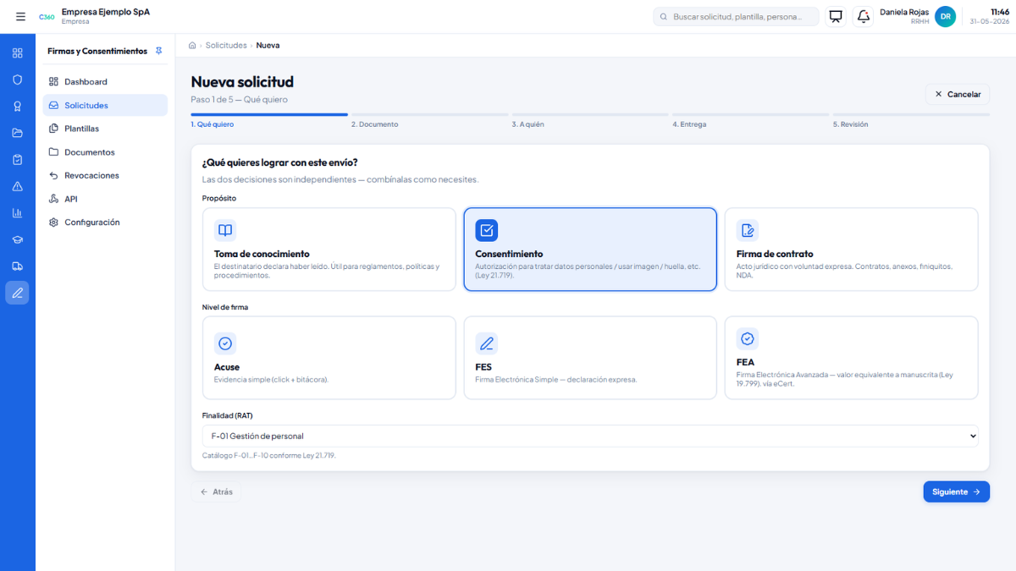This screenshot has height=571, width=1016.
Task: Click the C360 logo
Action: click(x=46, y=17)
